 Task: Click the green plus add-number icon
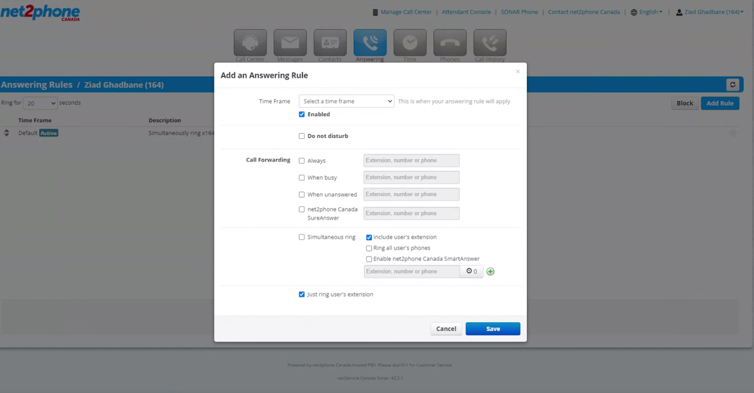(491, 272)
